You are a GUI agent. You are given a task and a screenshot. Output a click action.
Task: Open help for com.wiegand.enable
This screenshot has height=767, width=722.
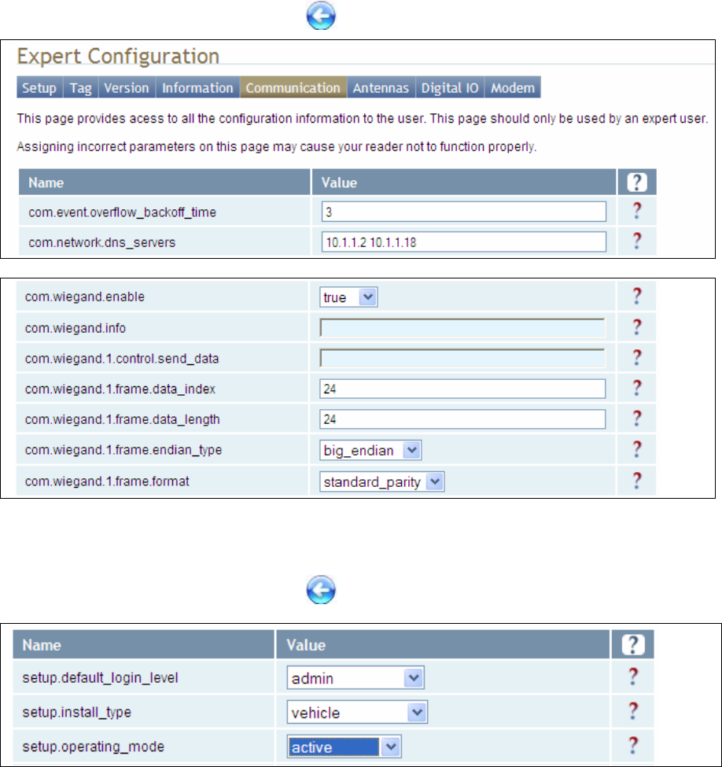click(x=636, y=296)
